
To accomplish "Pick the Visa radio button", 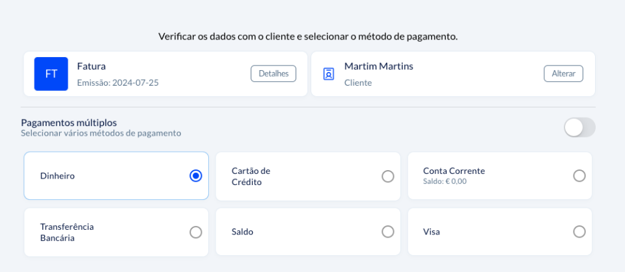I will [579, 232].
